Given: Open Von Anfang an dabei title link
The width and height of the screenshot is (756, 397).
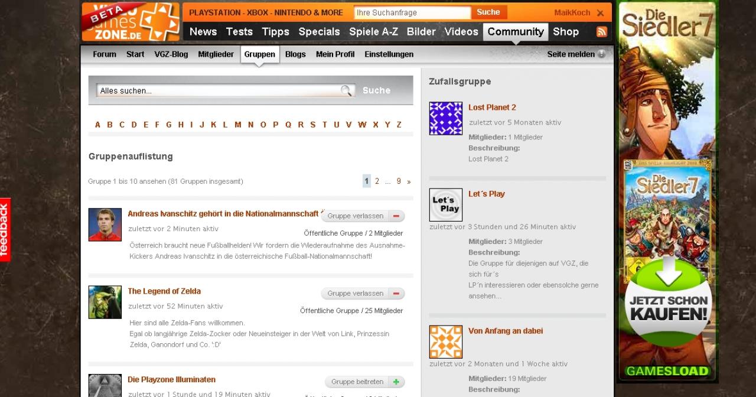Looking at the screenshot, I should [x=506, y=331].
